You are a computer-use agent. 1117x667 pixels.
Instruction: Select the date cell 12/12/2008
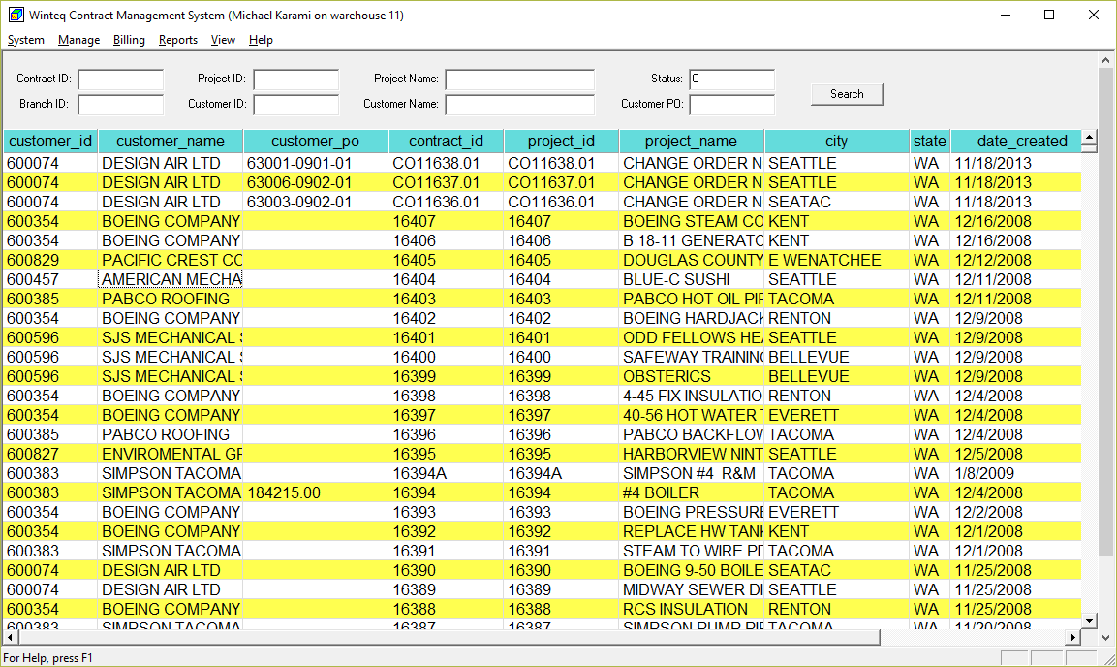click(1016, 260)
